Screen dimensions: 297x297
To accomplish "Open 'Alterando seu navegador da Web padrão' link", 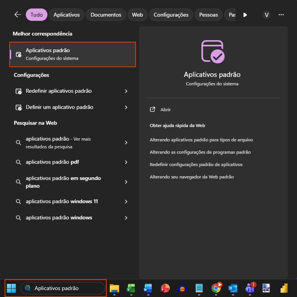I will [x=191, y=177].
